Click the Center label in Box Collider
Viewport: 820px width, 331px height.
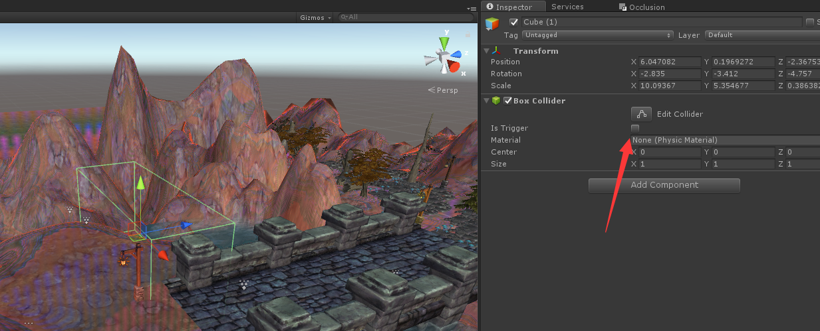tap(503, 152)
